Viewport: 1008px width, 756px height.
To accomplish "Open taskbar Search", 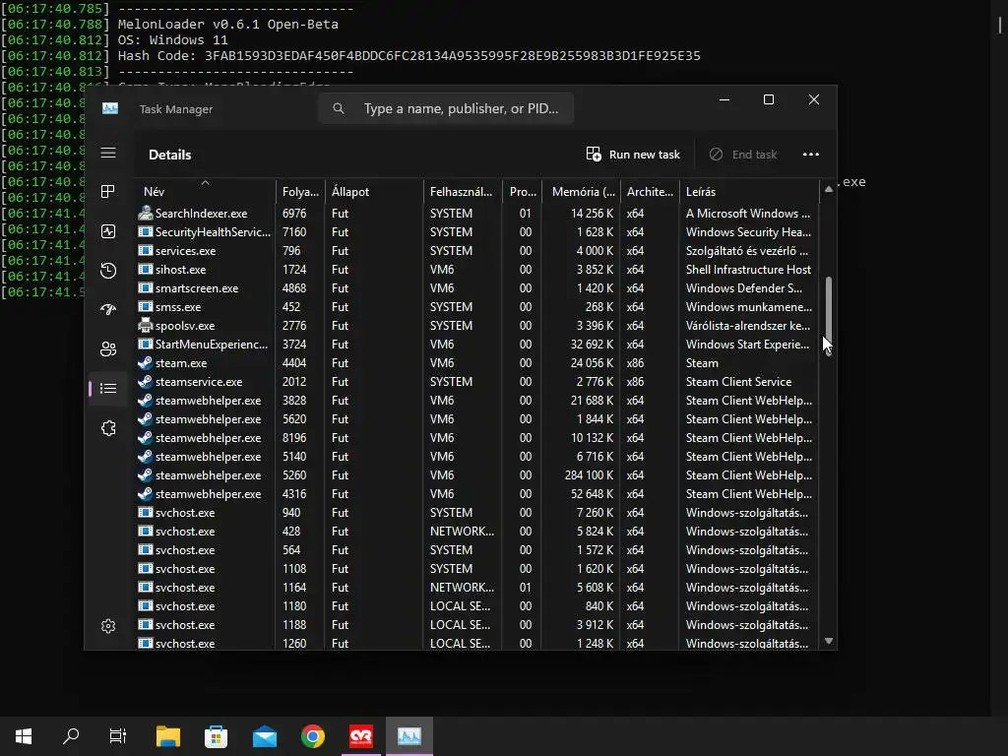I will coord(71,736).
